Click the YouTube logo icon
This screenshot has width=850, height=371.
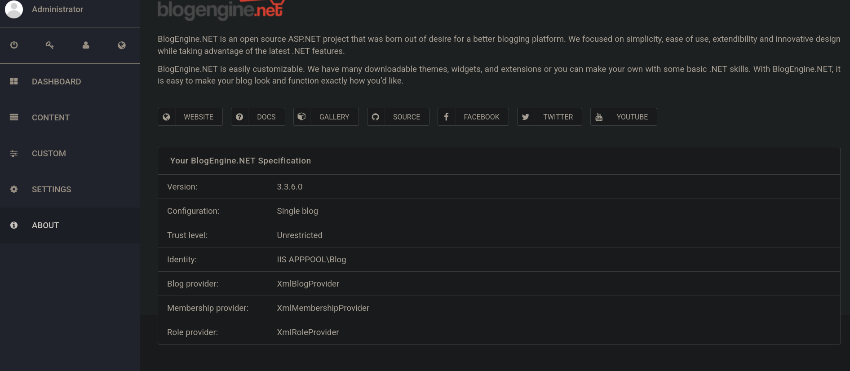pyautogui.click(x=599, y=117)
